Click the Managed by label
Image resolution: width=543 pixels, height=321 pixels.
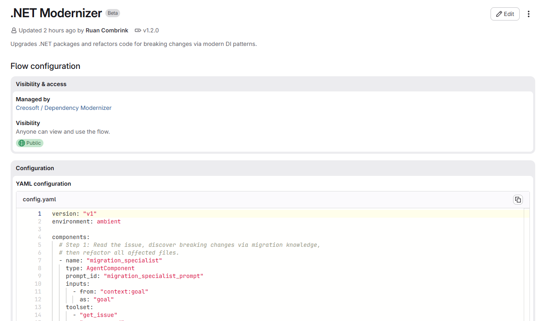[x=33, y=99]
